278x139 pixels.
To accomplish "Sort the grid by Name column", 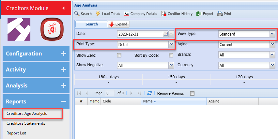I will pos(147,101).
